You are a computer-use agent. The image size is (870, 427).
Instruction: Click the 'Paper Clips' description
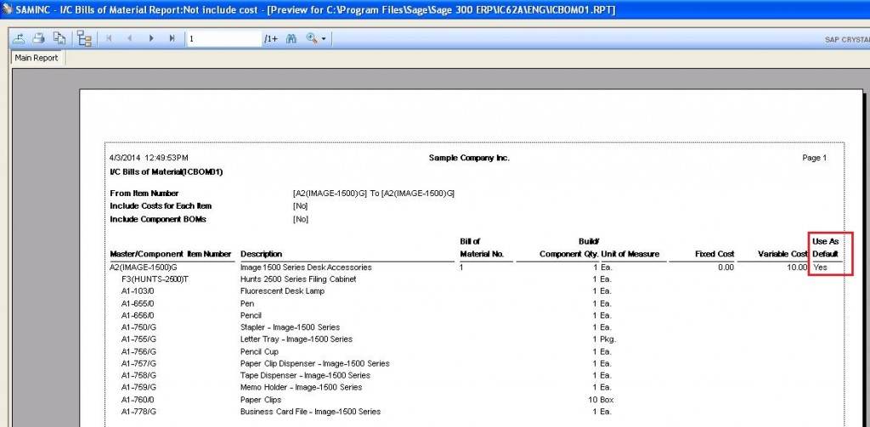click(261, 400)
